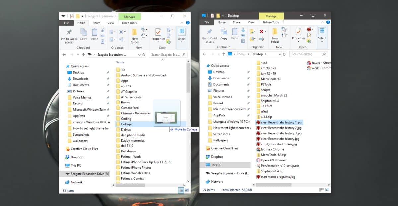Viewport: 398px width, 206px height.
Task: Click the Edit icon in Desktop window ribbon
Action: click(309, 35)
